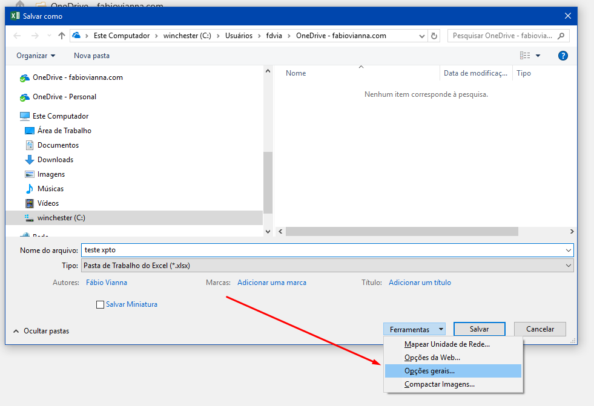Image resolution: width=594 pixels, height=406 pixels.
Task: Select the Músicas note icon
Action: click(29, 188)
